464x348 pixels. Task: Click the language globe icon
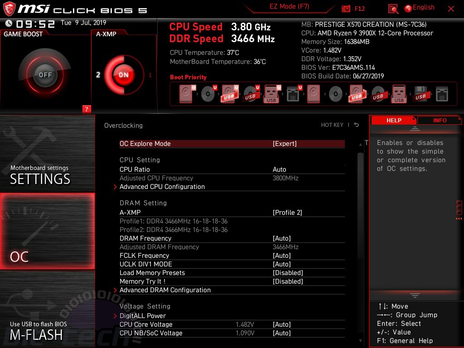(408, 9)
